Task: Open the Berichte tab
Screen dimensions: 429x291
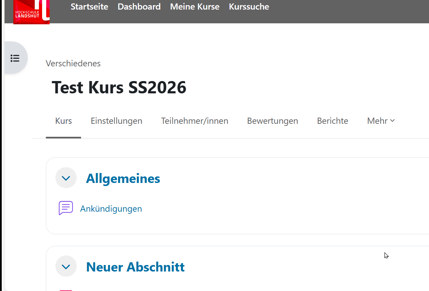Action: [x=332, y=121]
